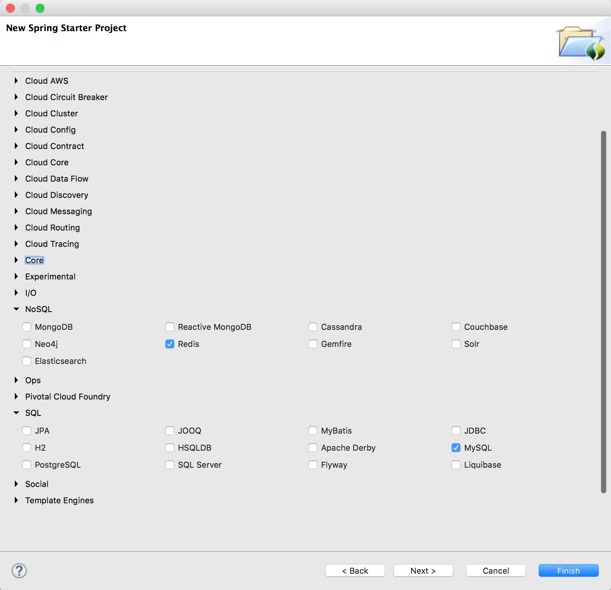The height and width of the screenshot is (590, 611).
Task: Click the vertical scrollbar thumb
Action: point(604,312)
